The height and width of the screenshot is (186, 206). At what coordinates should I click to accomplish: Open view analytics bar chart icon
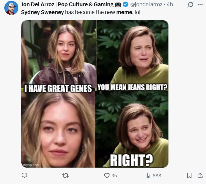pyautogui.click(x=148, y=176)
